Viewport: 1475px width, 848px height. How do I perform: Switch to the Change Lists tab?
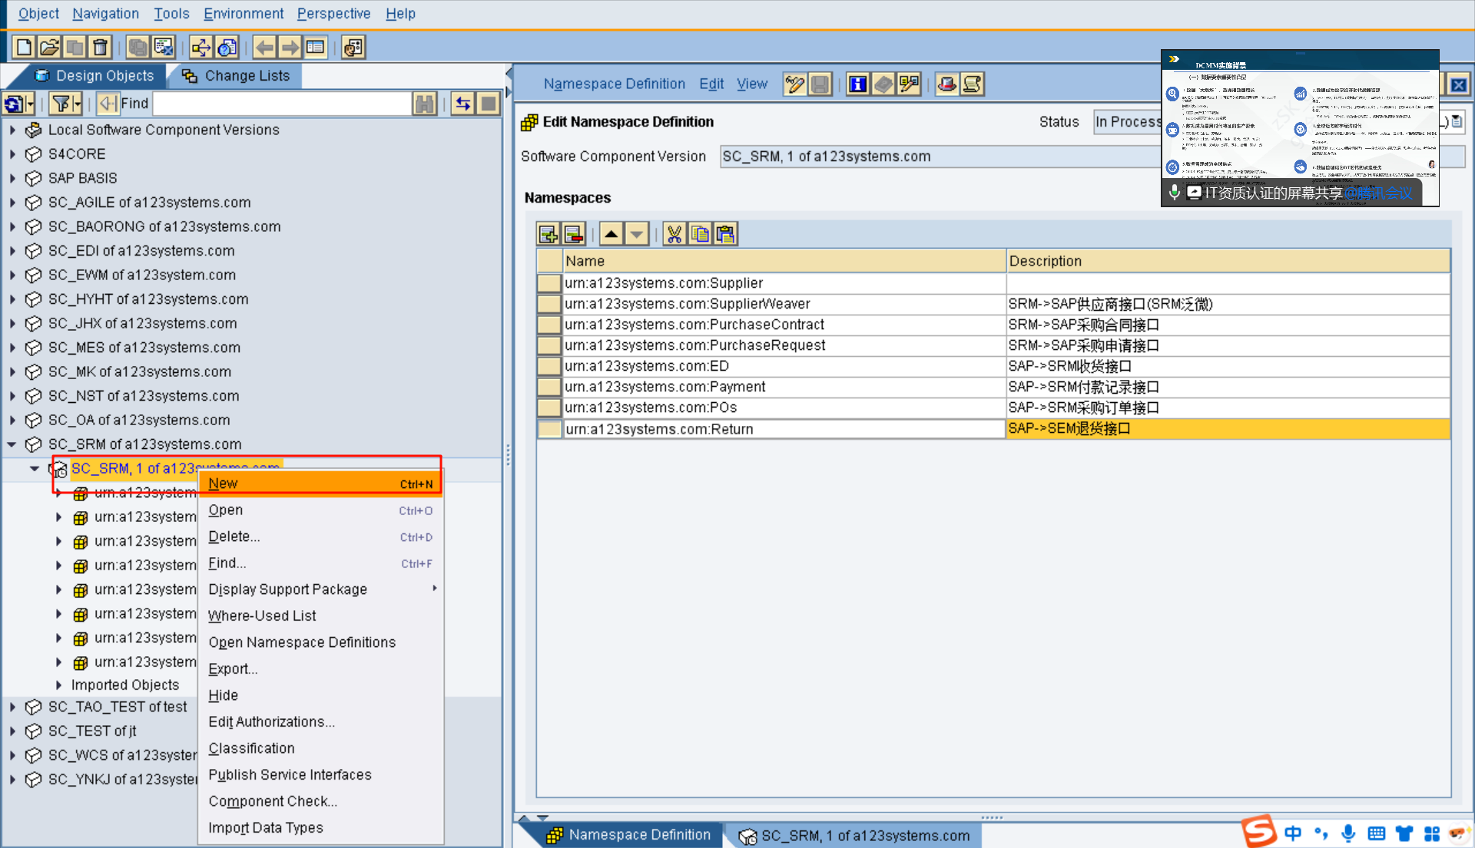coord(237,76)
